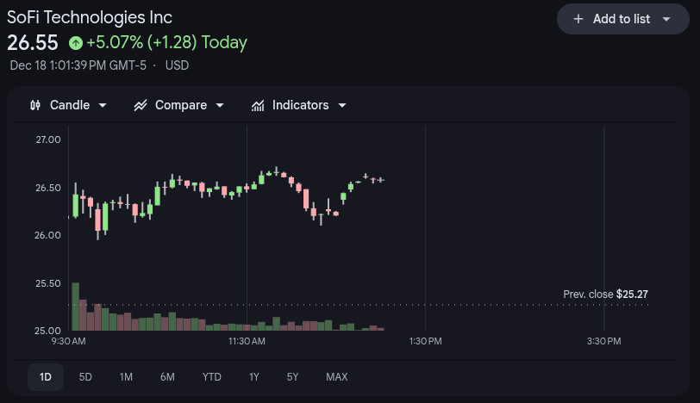Click the plus icon in Add to list
Image resolution: width=700 pixels, height=403 pixels.
click(578, 19)
